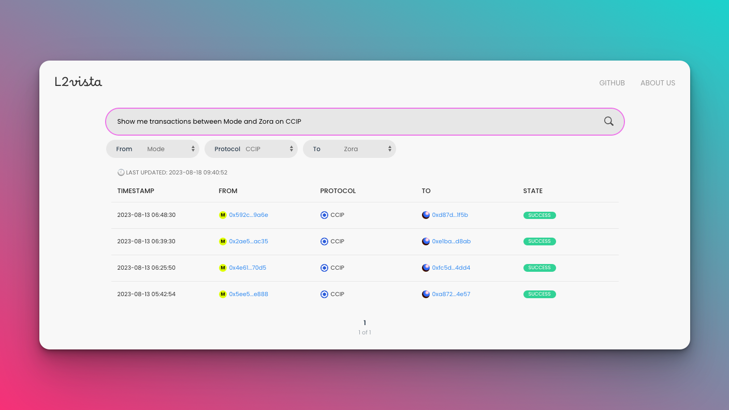
Task: Open sender address 0x5ee5...e888
Action: pyautogui.click(x=249, y=294)
